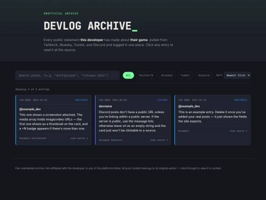Click the UNOFFICIAL ARCHIVE label

[61, 13]
